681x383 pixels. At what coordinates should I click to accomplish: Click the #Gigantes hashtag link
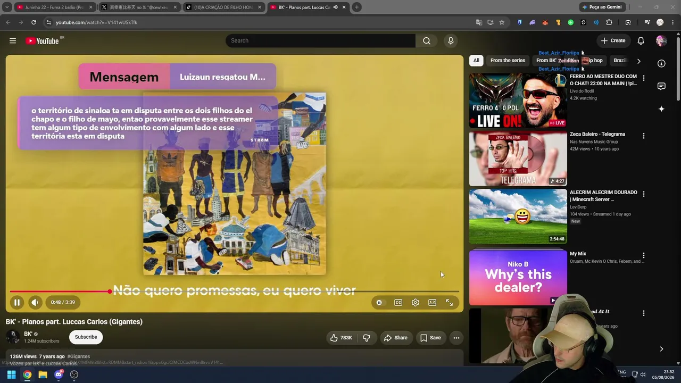pos(79,356)
